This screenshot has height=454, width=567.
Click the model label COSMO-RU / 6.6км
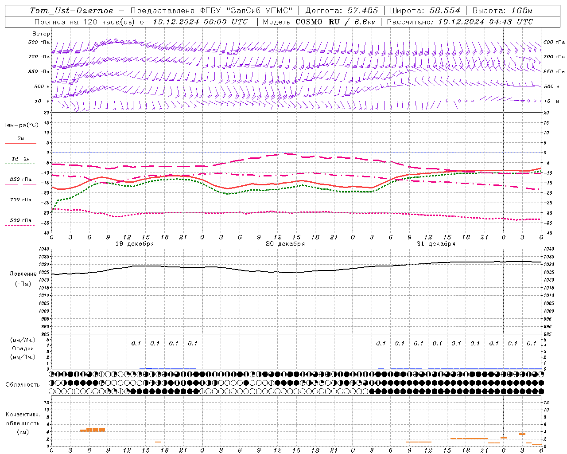coord(335,22)
